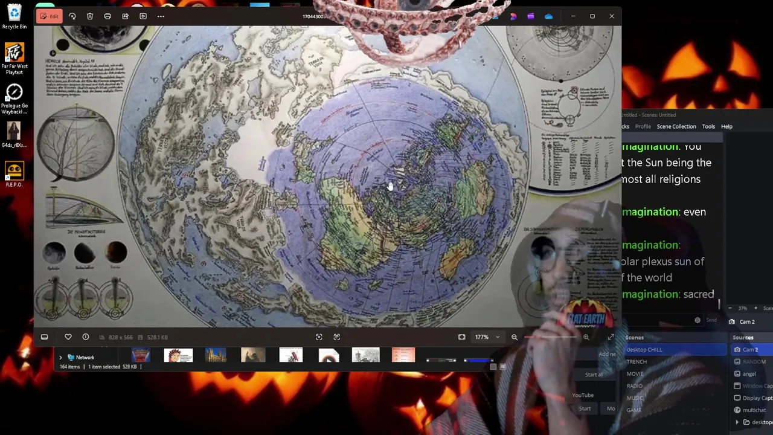
Task: Open Prologue Go Wayback desktop icon
Action: (x=14, y=98)
